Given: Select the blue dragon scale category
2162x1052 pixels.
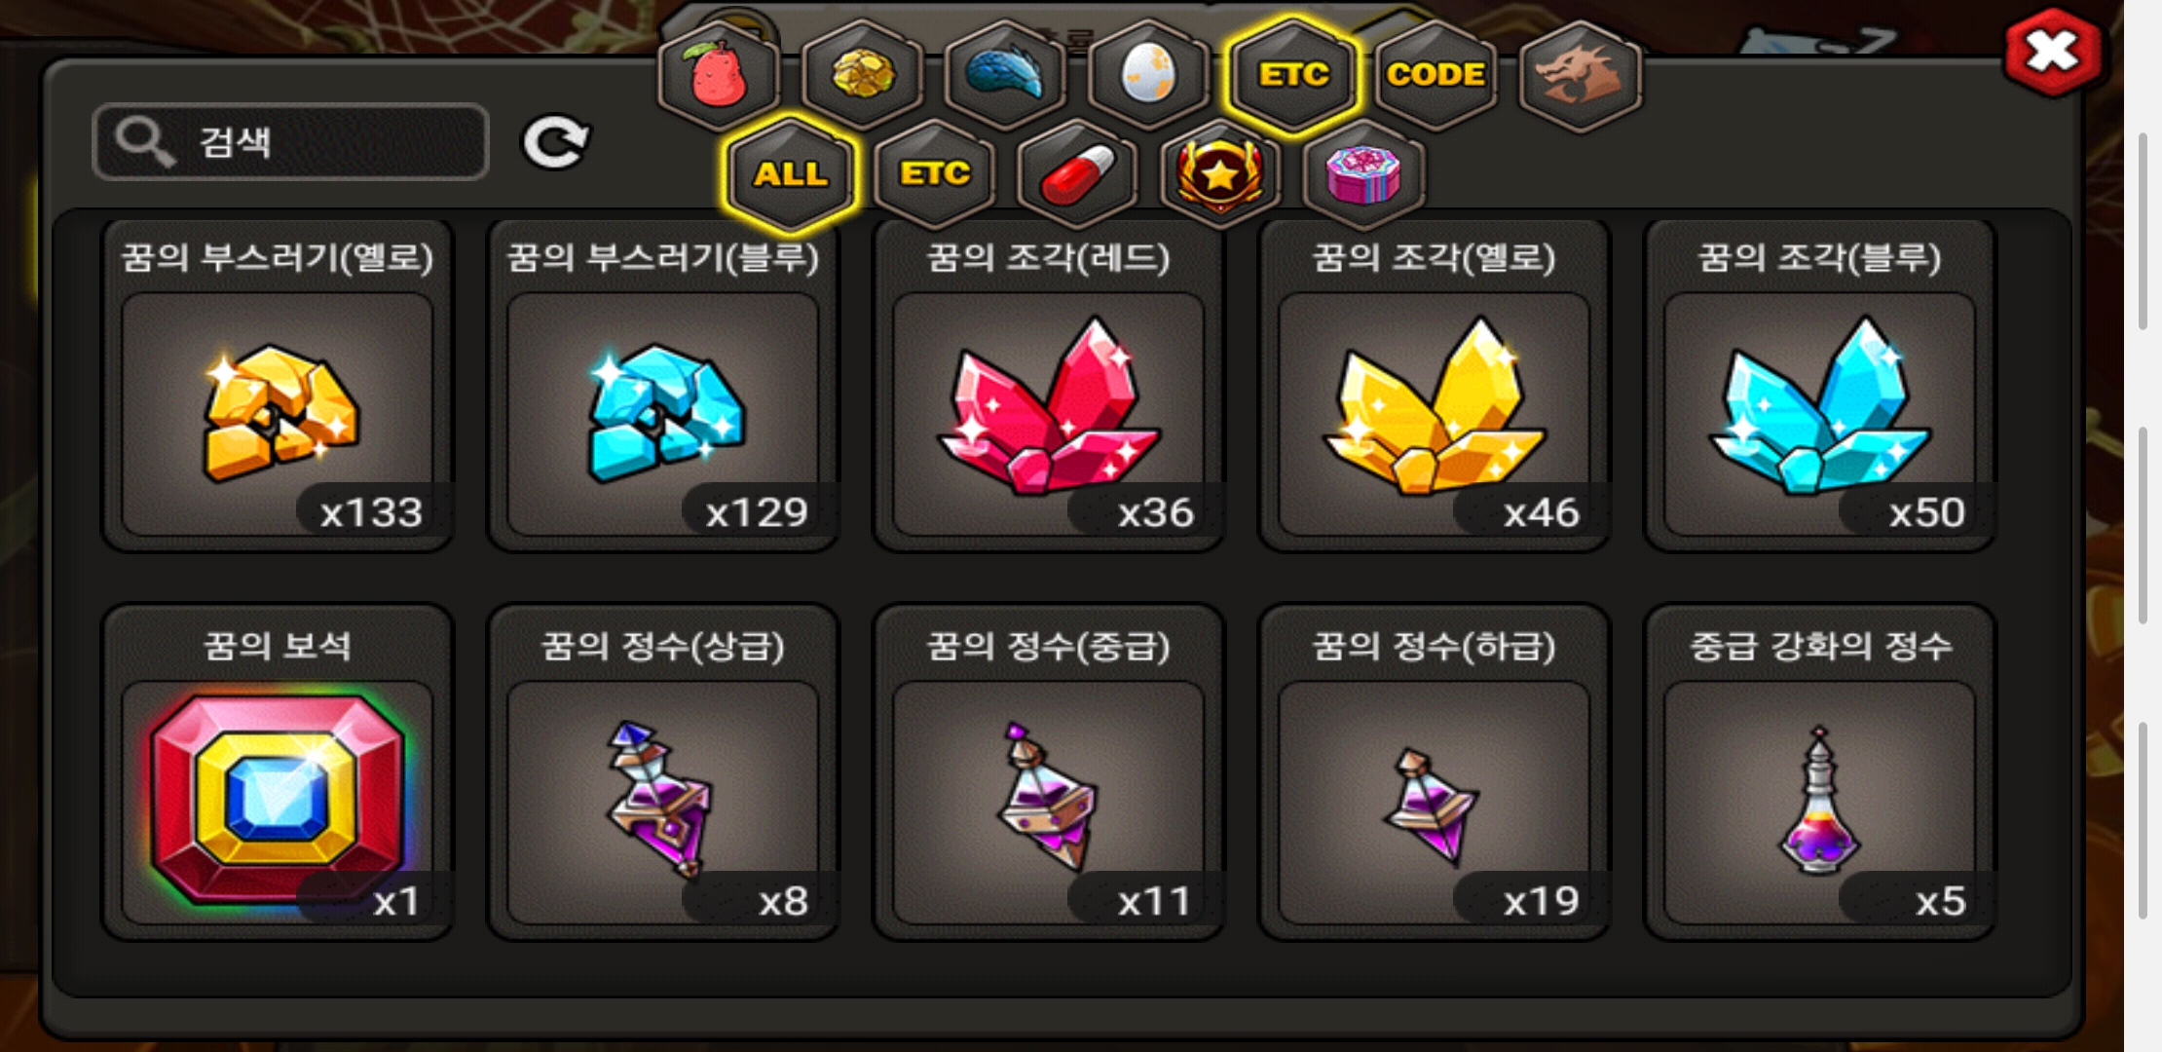Looking at the screenshot, I should (1005, 75).
